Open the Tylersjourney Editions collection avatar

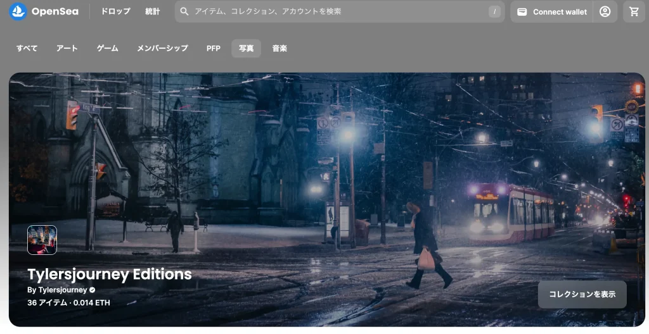tap(42, 240)
